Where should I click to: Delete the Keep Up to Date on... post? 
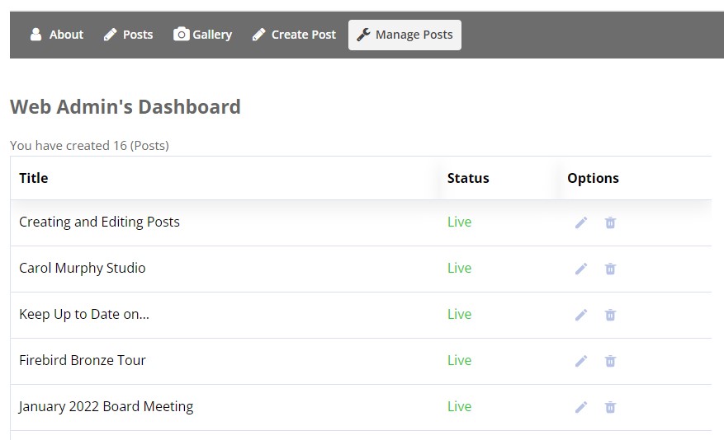coord(610,315)
